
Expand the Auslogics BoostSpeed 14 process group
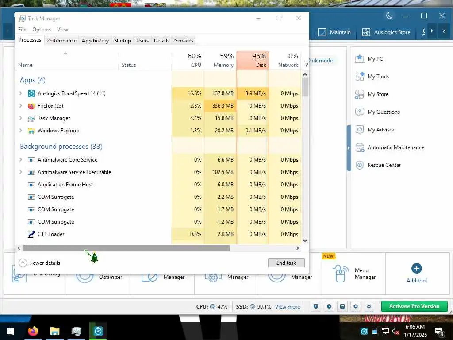click(x=20, y=93)
